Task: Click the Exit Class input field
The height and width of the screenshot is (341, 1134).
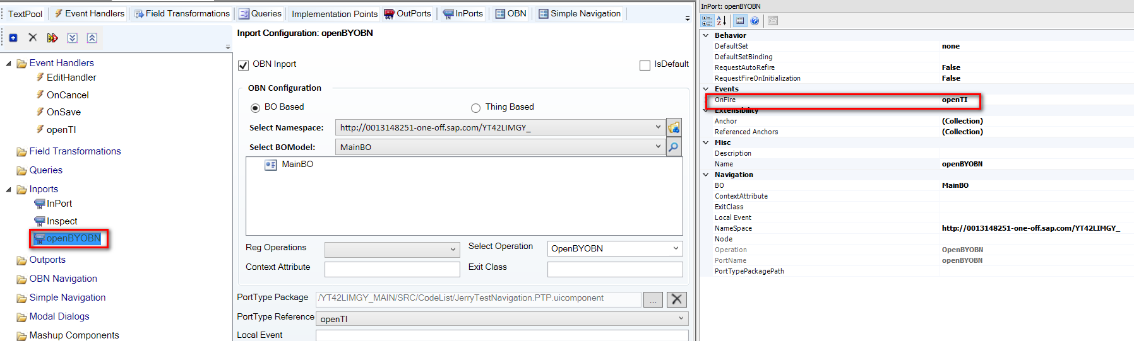Action: point(615,269)
